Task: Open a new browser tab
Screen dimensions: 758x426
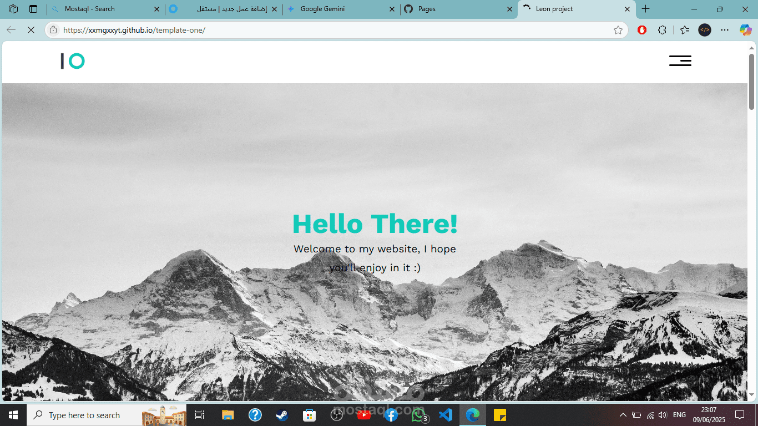Action: (645, 9)
